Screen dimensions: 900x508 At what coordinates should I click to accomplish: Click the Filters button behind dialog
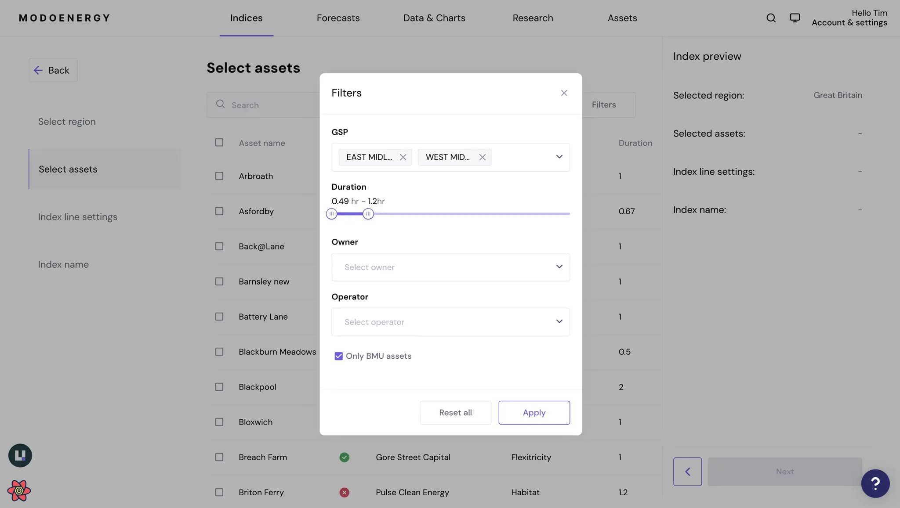click(609, 104)
